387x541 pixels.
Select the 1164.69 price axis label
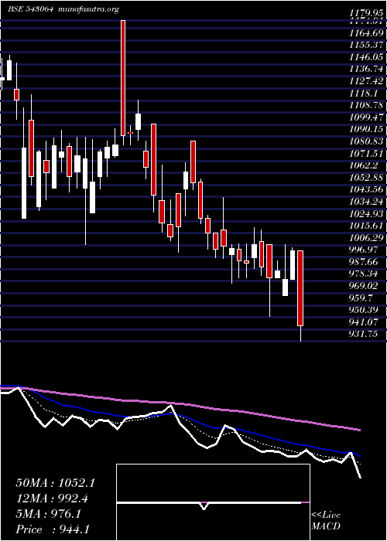(x=366, y=33)
